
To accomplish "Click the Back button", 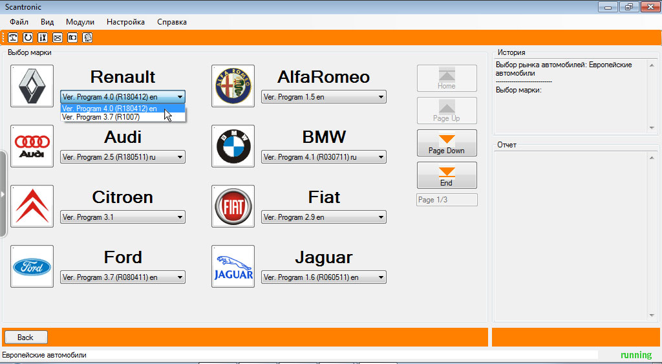I will (26, 337).
